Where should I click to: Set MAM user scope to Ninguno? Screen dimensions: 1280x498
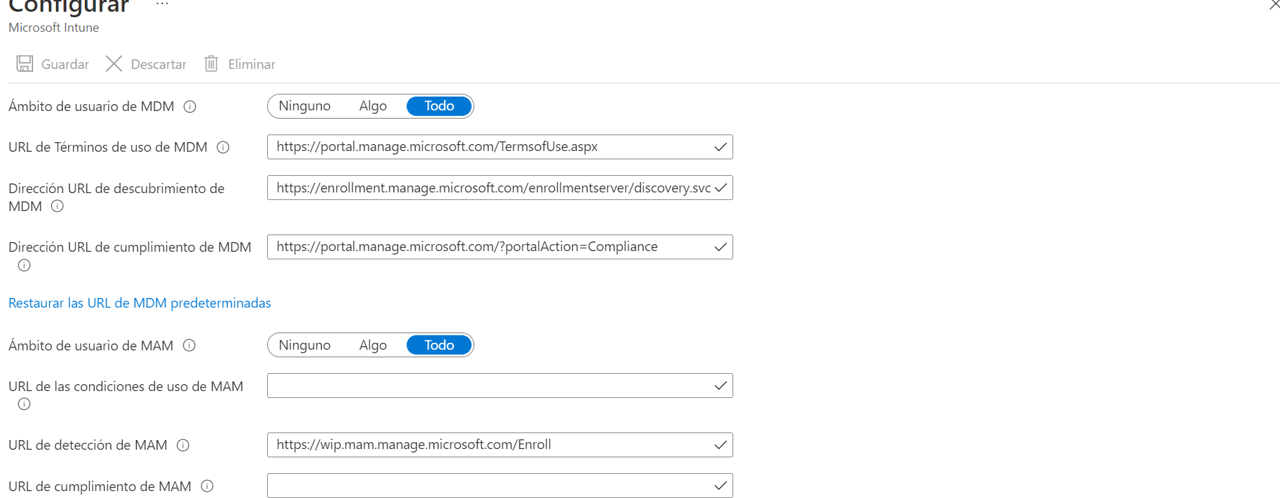pyautogui.click(x=304, y=346)
